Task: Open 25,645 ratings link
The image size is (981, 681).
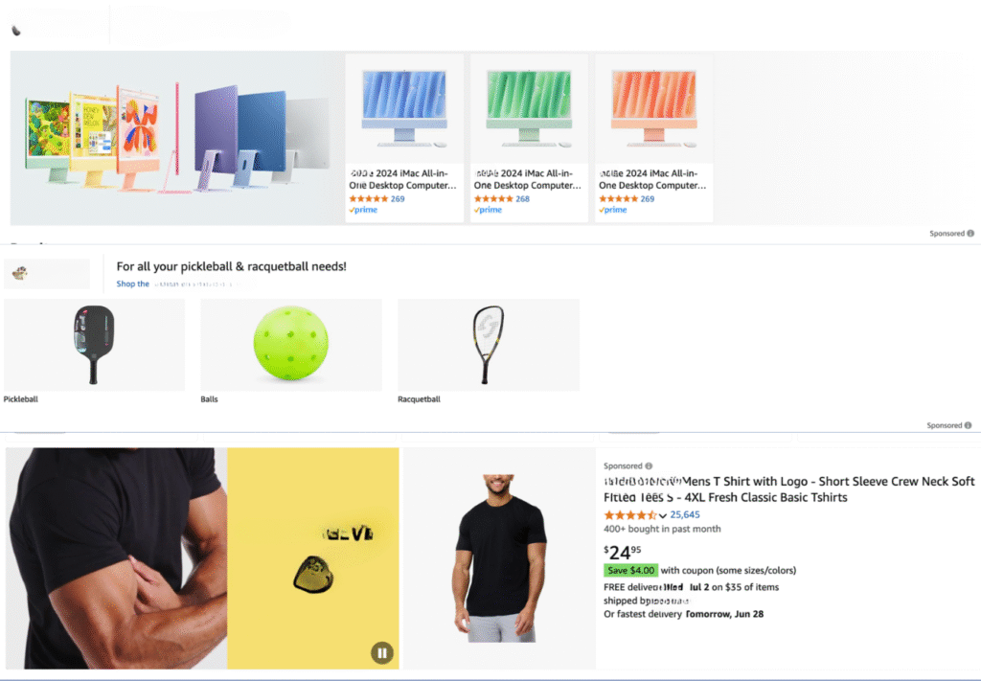Action: click(685, 514)
